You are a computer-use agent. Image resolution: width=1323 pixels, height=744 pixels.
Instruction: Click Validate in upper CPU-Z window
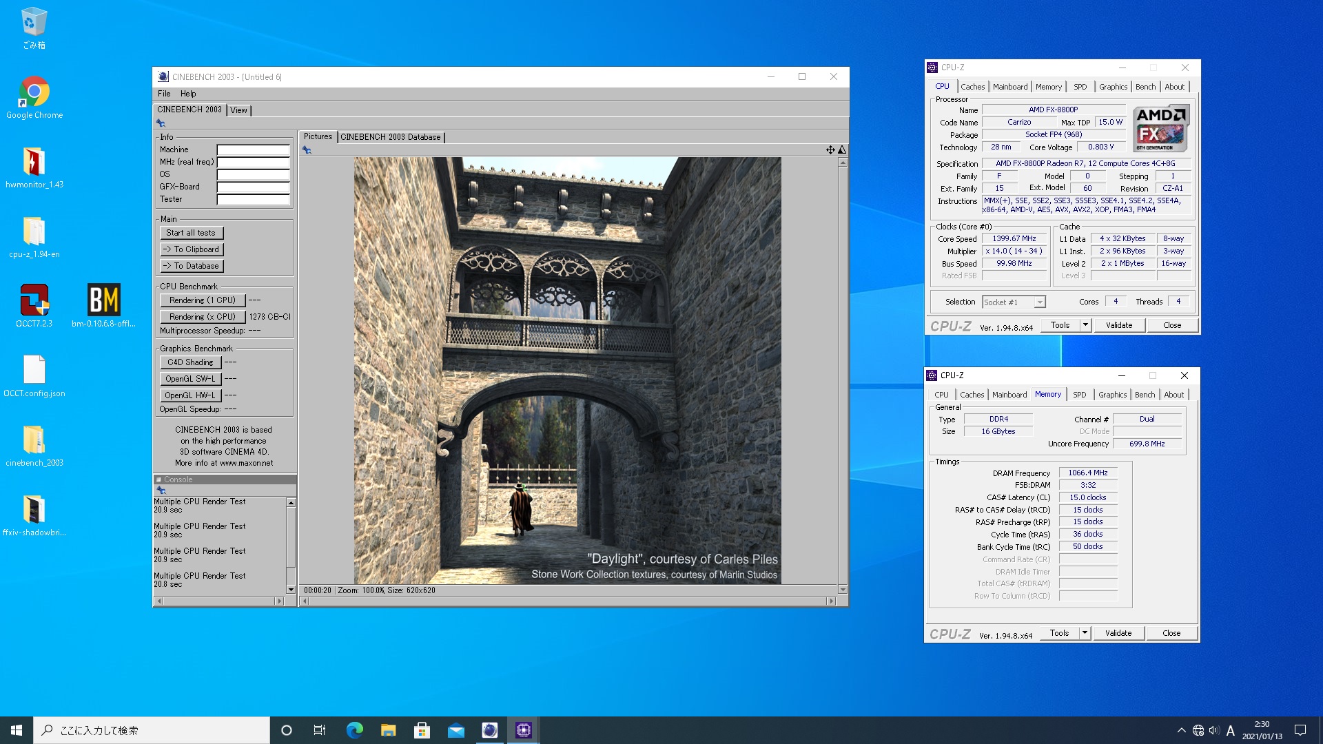(x=1119, y=325)
